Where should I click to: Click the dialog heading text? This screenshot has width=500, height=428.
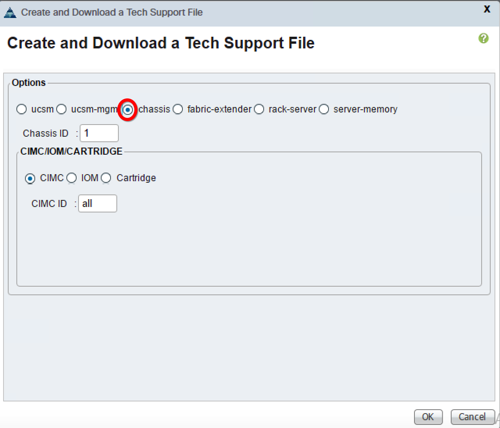[x=161, y=43]
